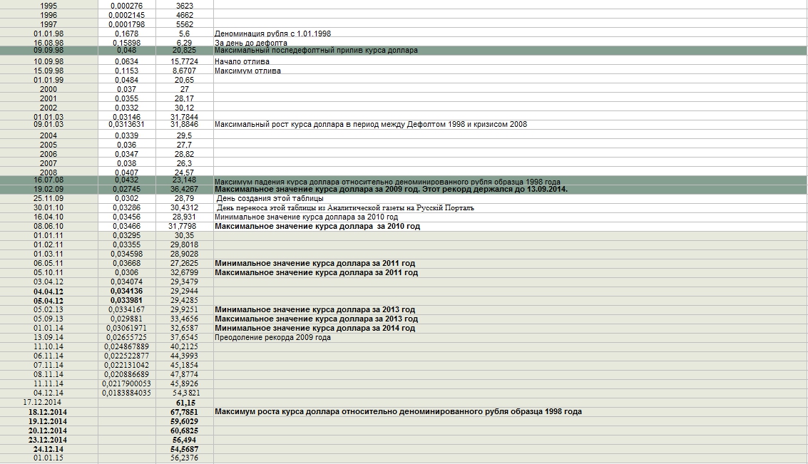Click the bold value 61,15
Image resolution: width=808 pixels, height=464 pixels.
[x=185, y=403]
